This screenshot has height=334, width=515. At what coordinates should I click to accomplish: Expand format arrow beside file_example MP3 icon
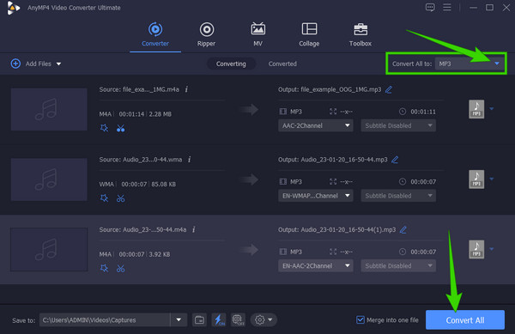coord(492,108)
